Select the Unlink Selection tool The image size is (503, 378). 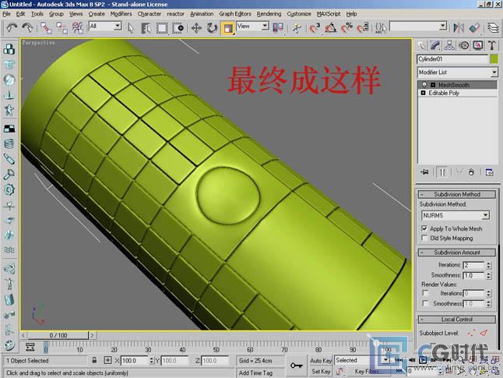point(62,28)
